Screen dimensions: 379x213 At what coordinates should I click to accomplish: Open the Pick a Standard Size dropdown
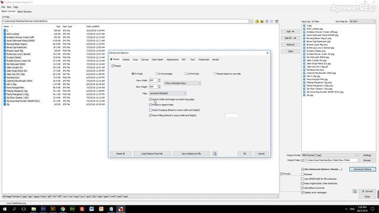pyautogui.click(x=182, y=83)
